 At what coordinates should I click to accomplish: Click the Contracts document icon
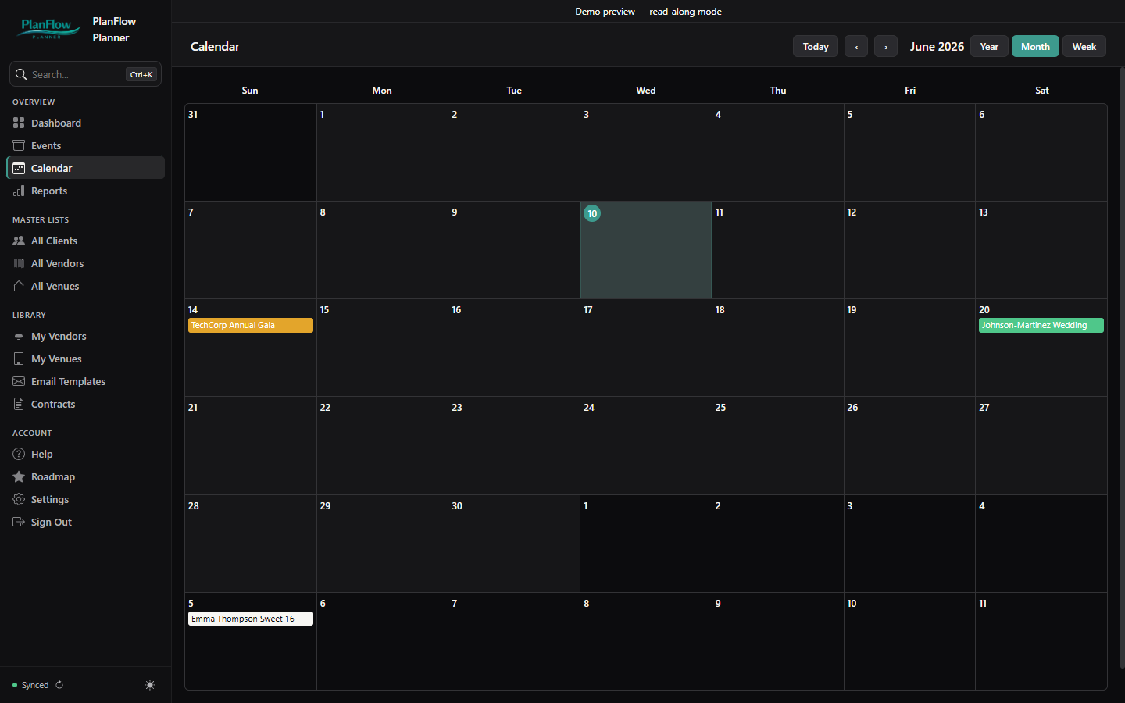[x=19, y=404]
